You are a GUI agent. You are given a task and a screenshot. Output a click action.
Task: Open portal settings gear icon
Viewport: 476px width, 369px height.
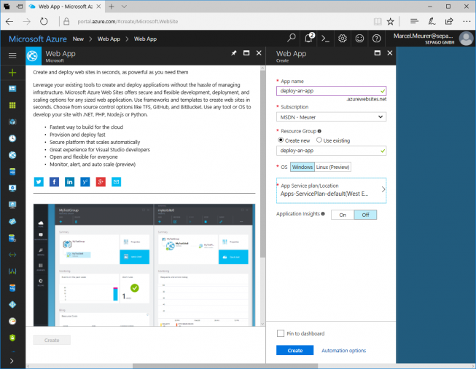point(343,39)
